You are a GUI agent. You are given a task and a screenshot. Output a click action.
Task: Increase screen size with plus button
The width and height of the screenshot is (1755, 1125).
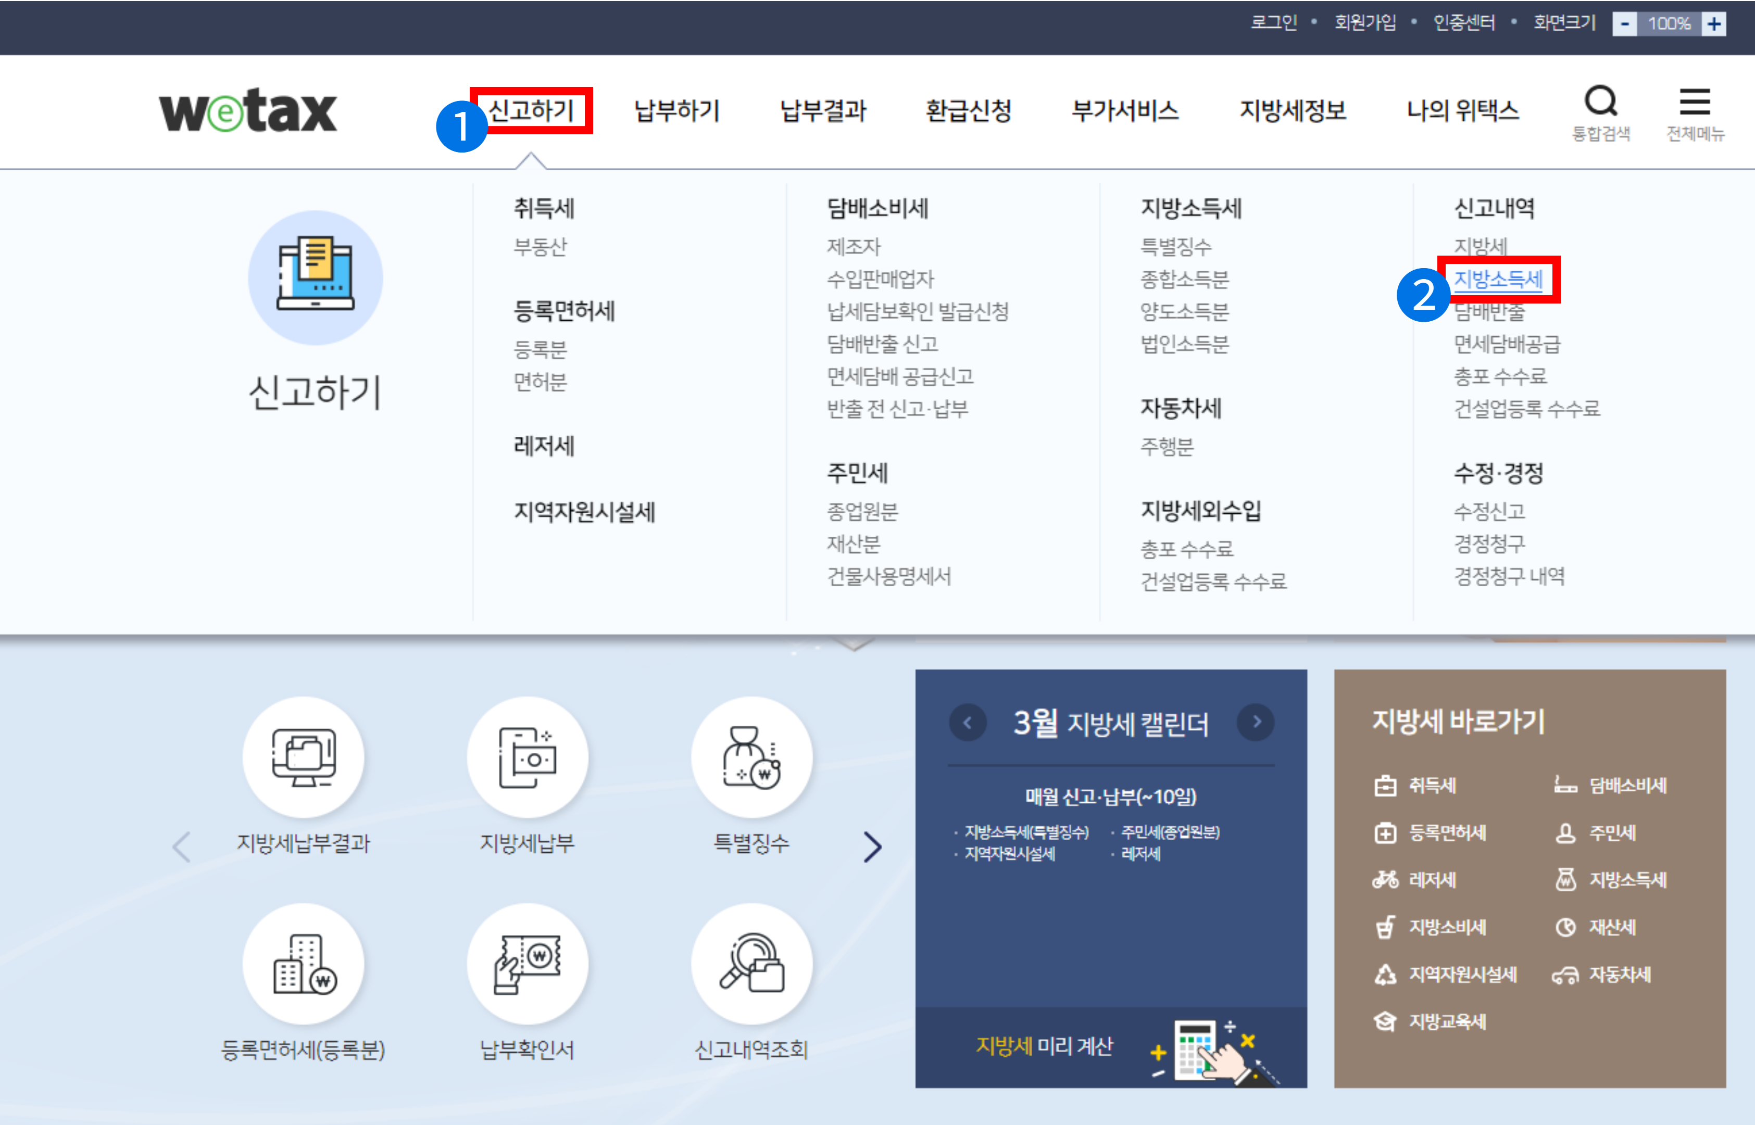tap(1713, 24)
